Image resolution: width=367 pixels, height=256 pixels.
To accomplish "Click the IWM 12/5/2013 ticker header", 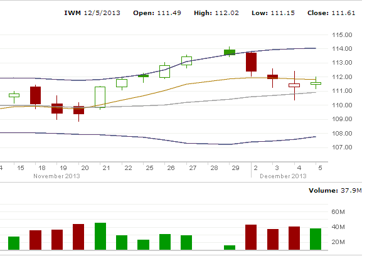I will [x=92, y=13].
